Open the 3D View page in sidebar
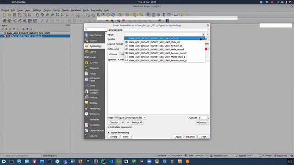 click(x=94, y=63)
